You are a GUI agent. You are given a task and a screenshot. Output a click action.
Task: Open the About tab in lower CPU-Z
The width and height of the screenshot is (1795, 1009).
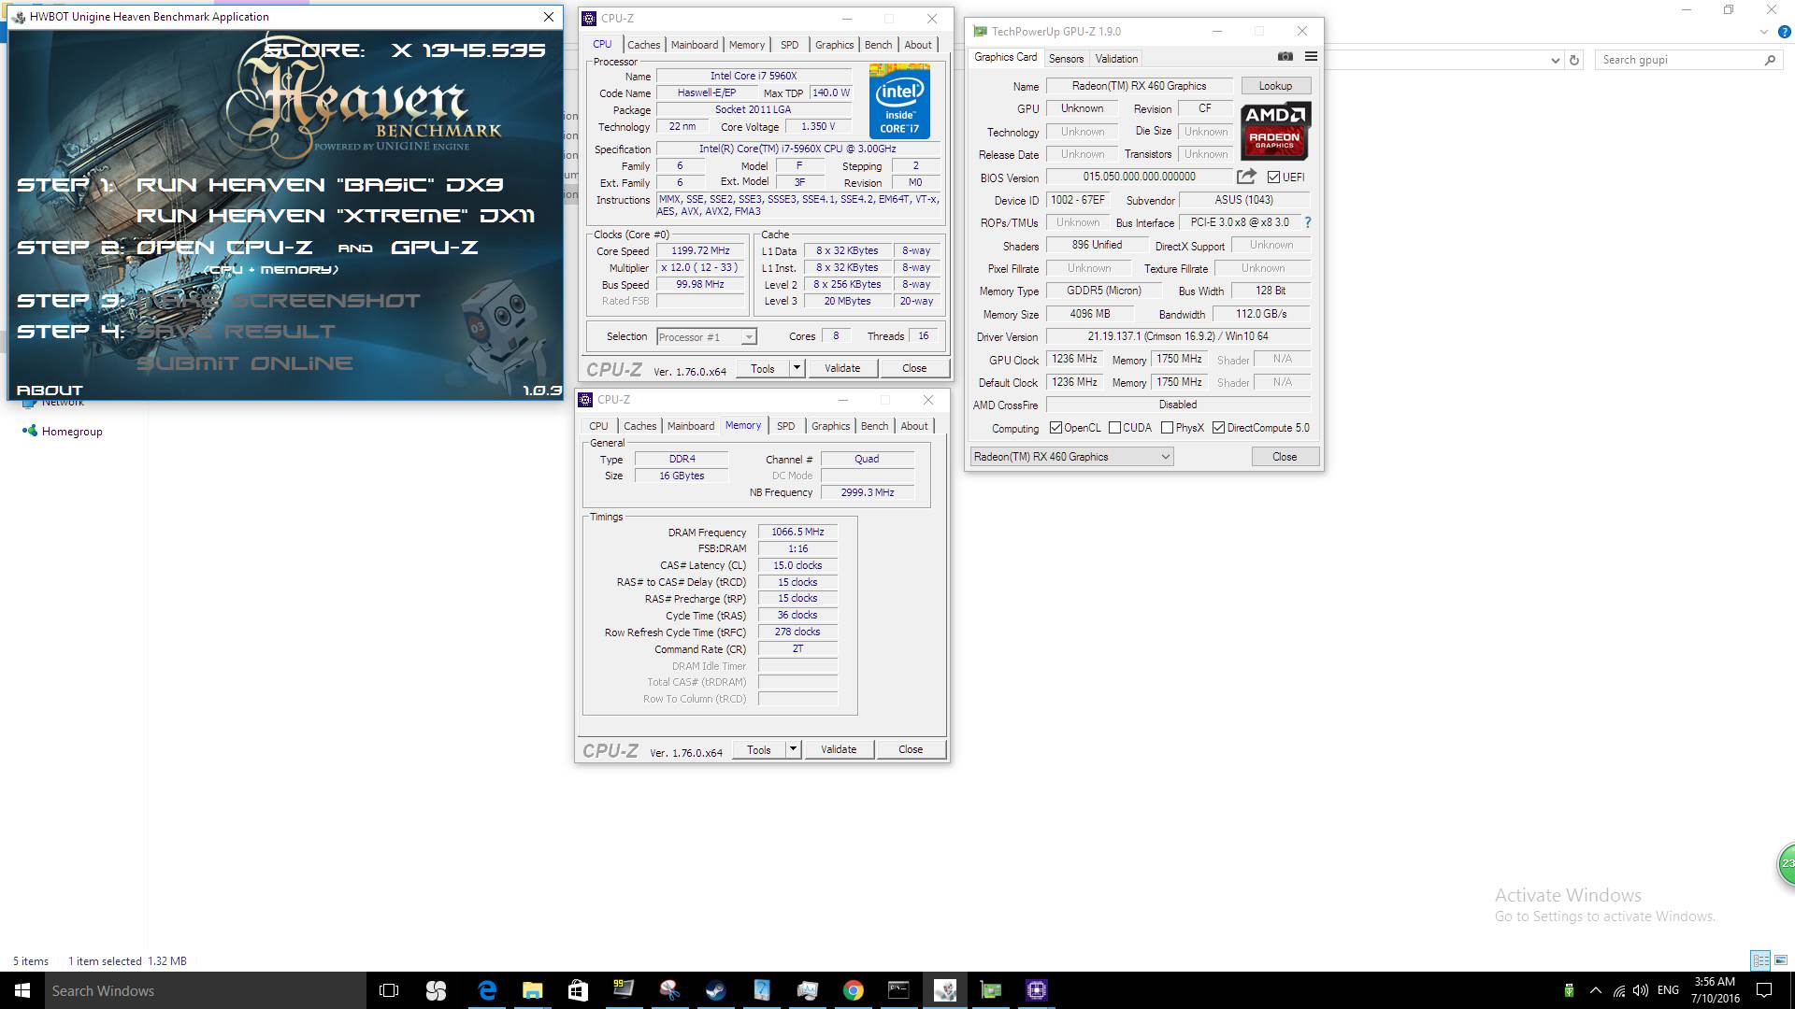coord(914,426)
